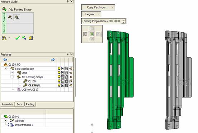The height and width of the screenshot is (133, 198).
Task: Click the left blue arrow in Features
Action: click(5, 60)
